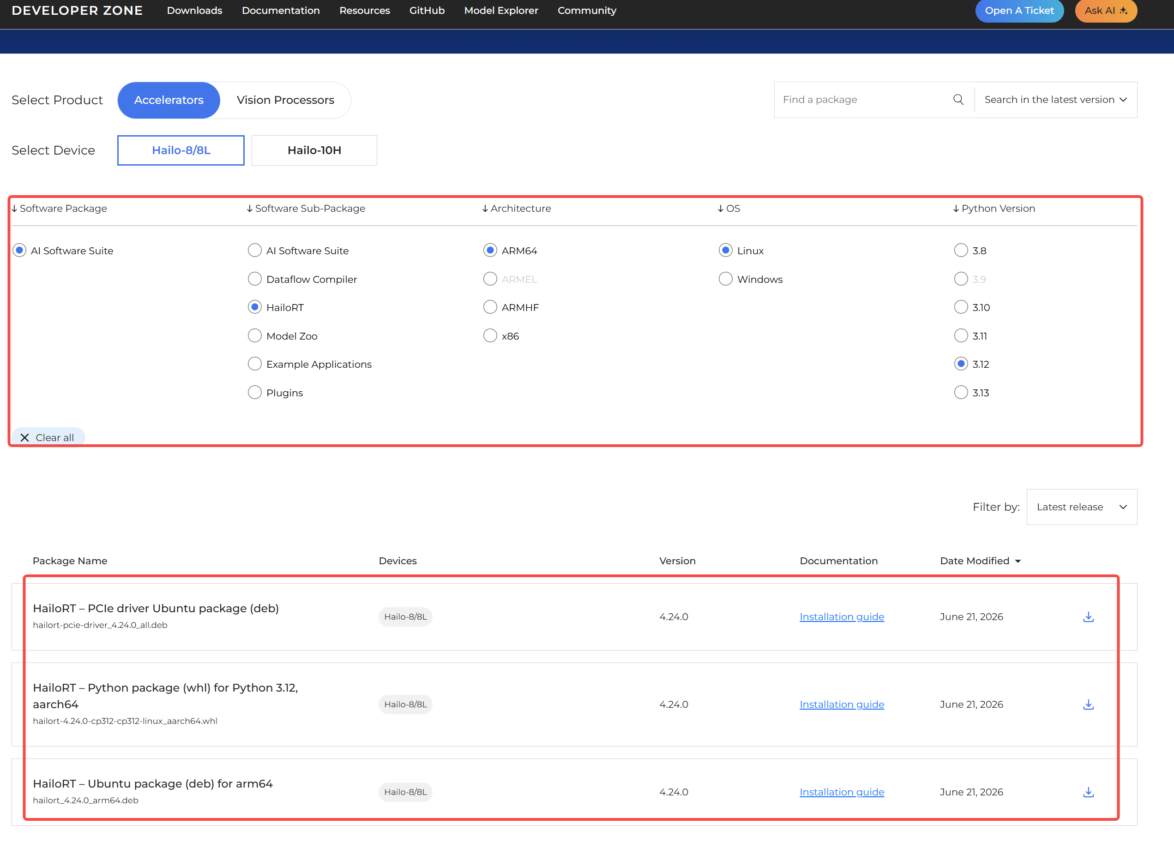Sort by the Date Modified column
Image resolution: width=1174 pixels, height=848 pixels.
(x=980, y=561)
